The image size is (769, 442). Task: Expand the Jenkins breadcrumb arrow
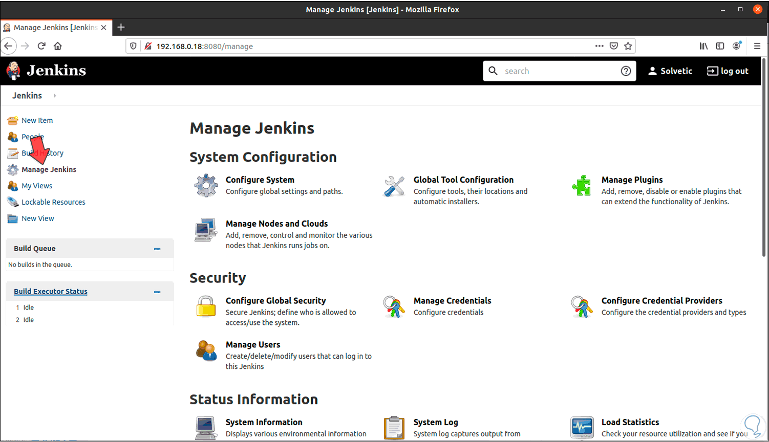click(55, 96)
